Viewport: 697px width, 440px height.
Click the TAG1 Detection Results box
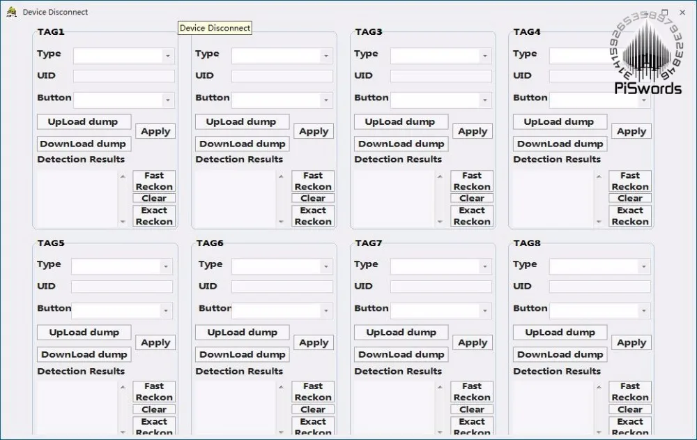(x=78, y=199)
